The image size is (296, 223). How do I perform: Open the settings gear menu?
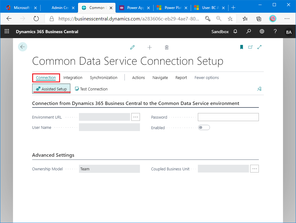pyautogui.click(x=262, y=31)
